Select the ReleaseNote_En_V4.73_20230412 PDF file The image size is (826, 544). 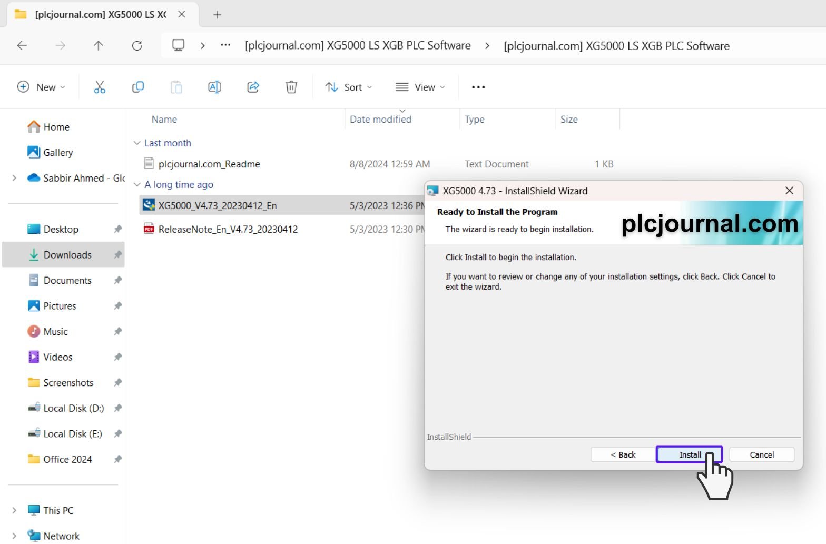pos(228,229)
